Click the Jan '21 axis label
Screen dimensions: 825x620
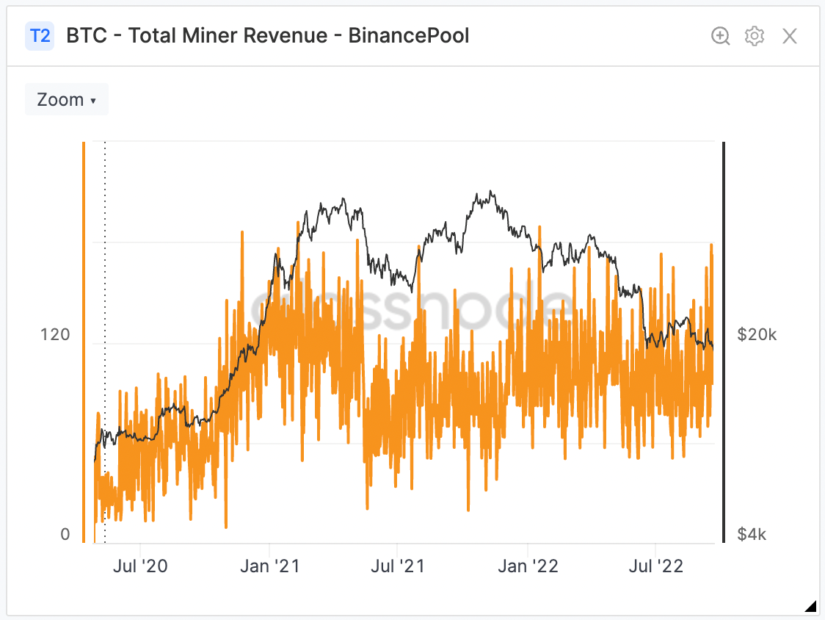click(270, 566)
